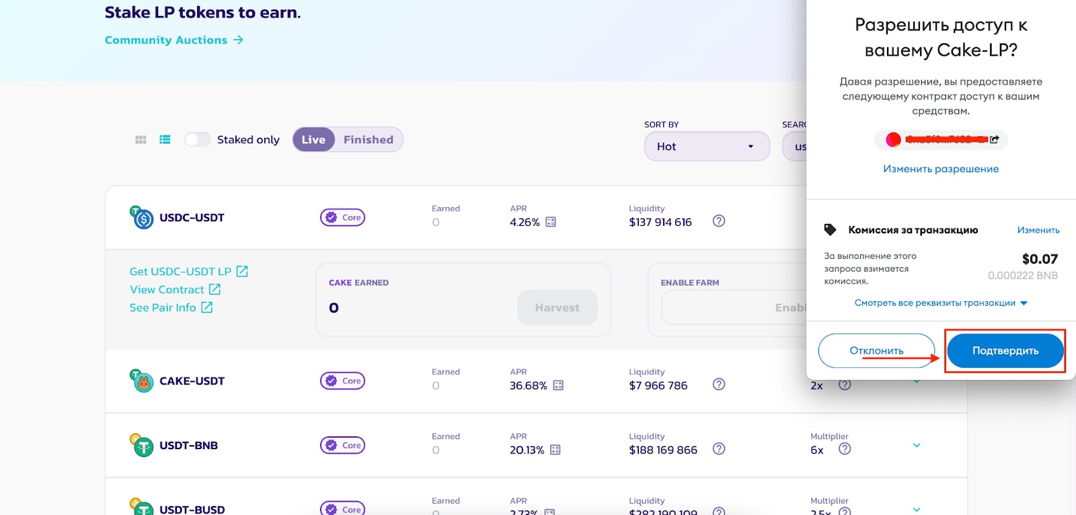Click the USDC-USDT token pair icon

[x=141, y=217]
